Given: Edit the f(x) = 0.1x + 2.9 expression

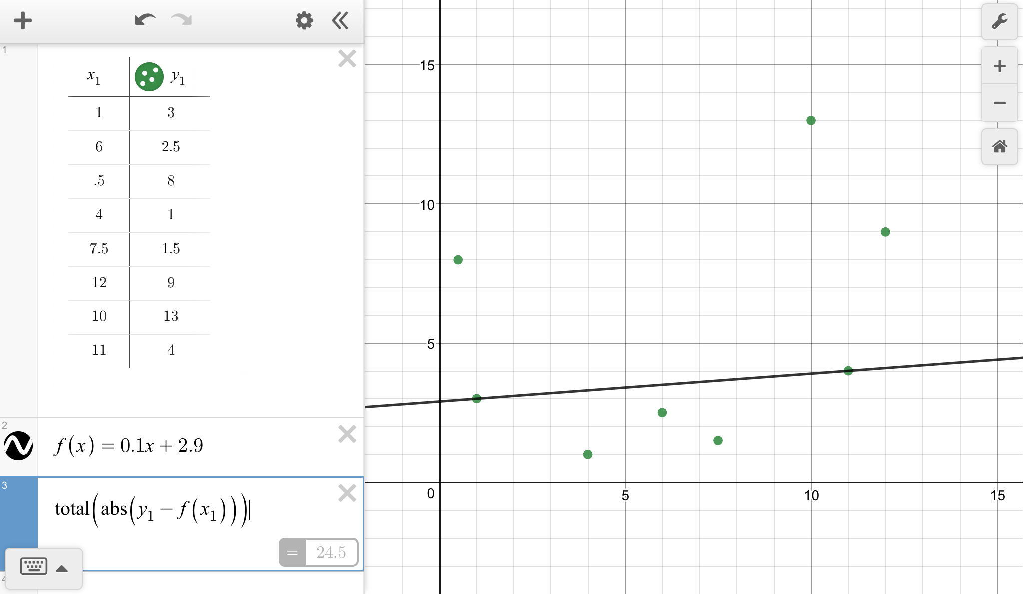Looking at the screenshot, I should [129, 445].
